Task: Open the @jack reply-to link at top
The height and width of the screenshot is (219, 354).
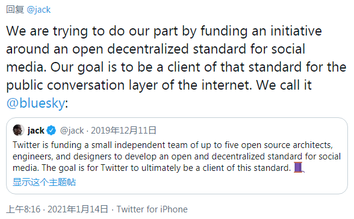Action: (39, 10)
